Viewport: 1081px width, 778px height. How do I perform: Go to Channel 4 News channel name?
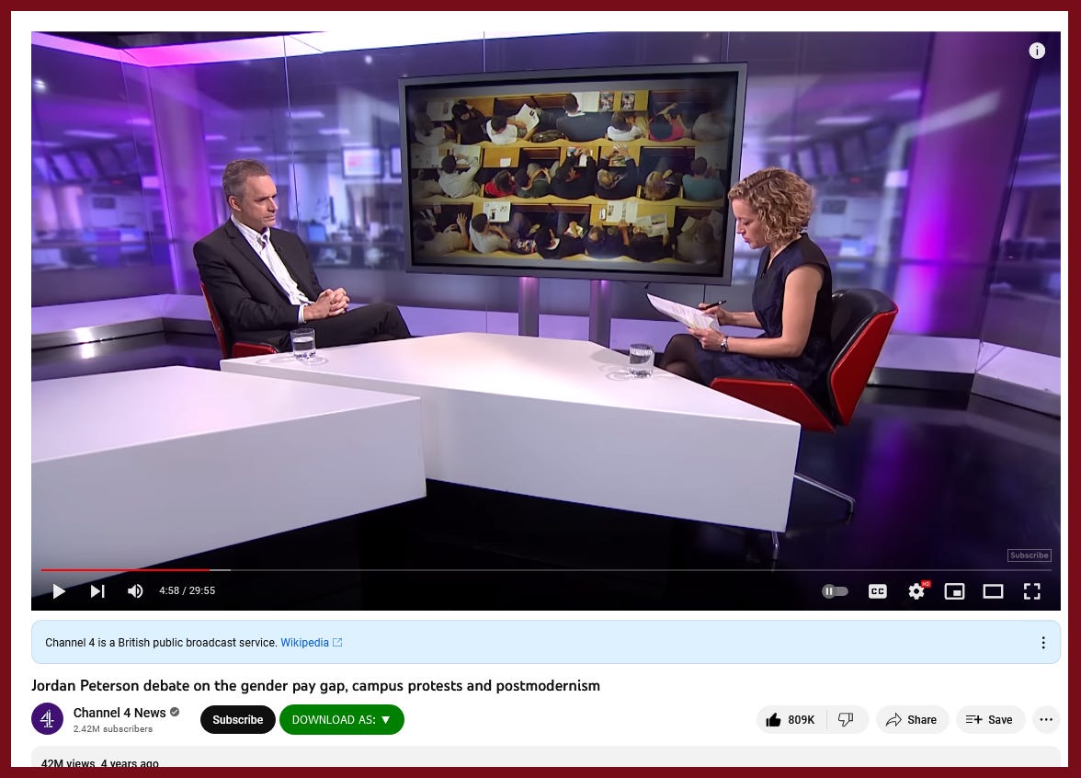119,713
